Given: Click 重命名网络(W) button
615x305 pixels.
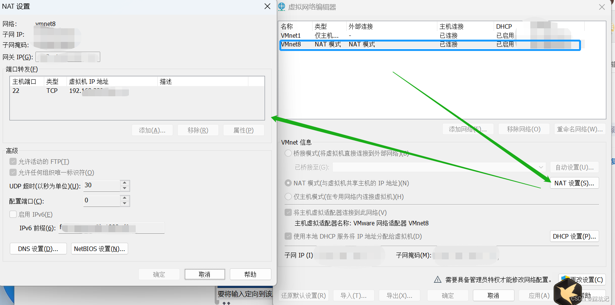Looking at the screenshot, I should pos(580,129).
